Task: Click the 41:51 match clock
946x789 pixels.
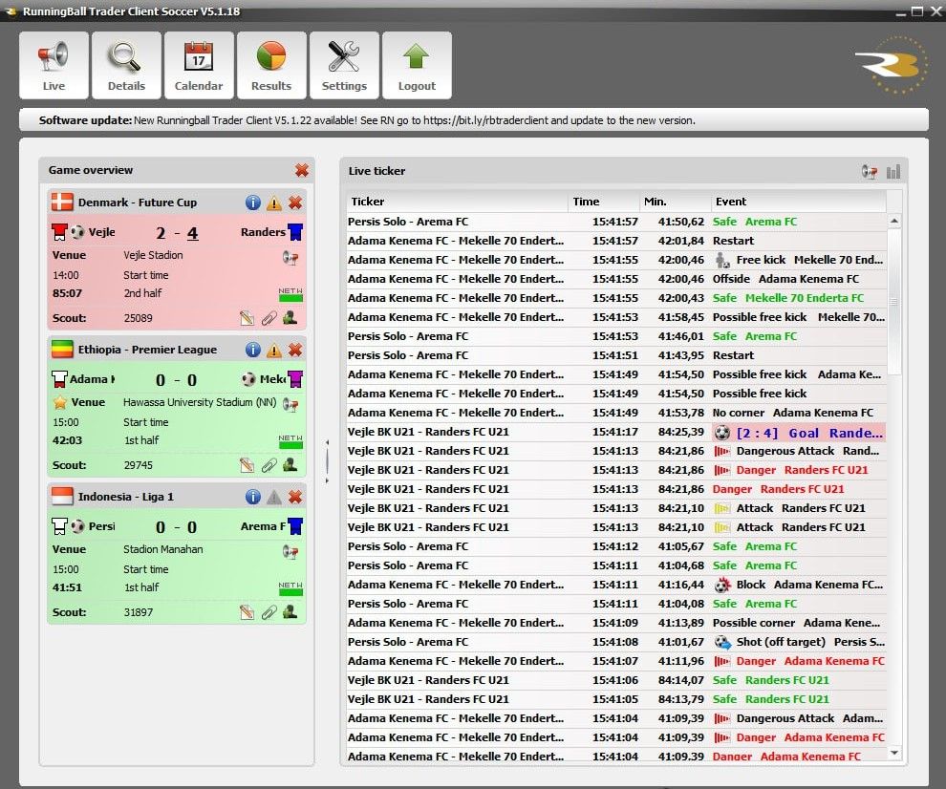Action: [67, 588]
